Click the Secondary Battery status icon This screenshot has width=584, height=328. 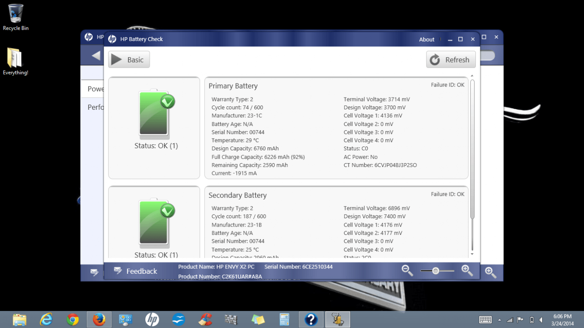(156, 223)
